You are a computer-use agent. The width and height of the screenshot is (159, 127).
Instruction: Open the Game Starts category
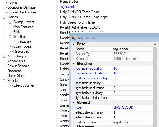point(16,76)
